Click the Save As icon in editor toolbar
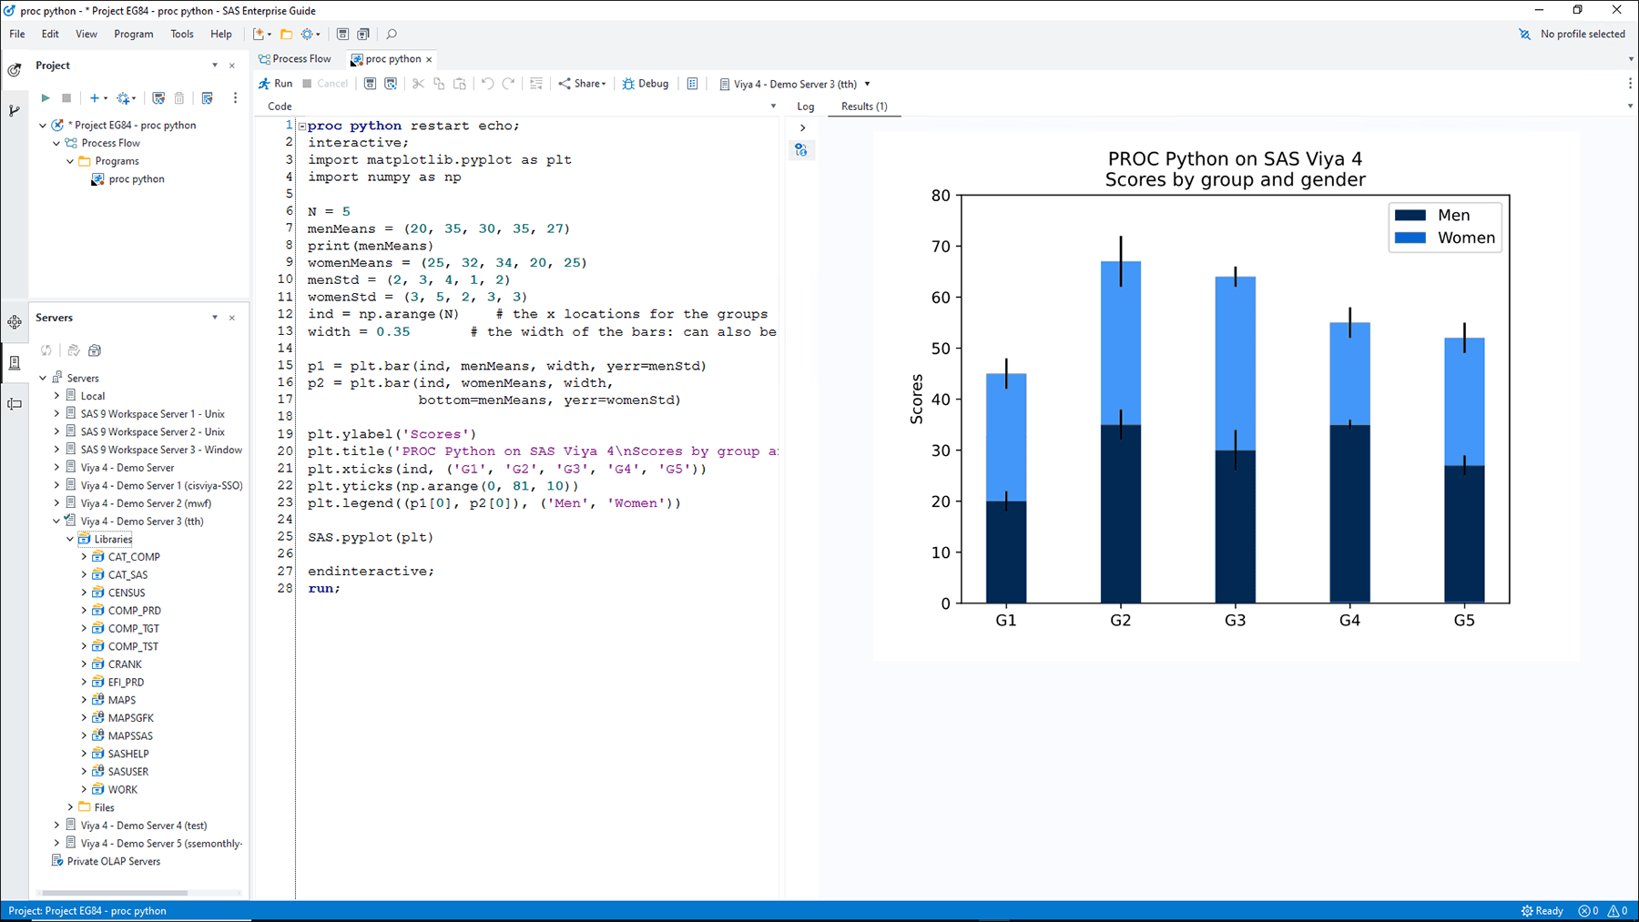1639x922 pixels. [x=391, y=84]
